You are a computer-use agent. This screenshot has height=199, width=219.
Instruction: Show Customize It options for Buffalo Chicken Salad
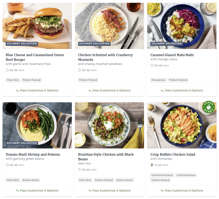coord(182,191)
